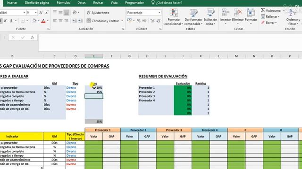The width and height of the screenshot is (302, 169).
Task: Open the Borrar menu
Action: point(269,23)
